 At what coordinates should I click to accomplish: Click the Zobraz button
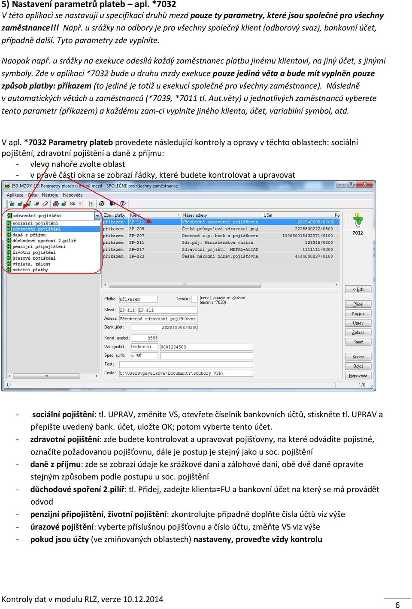358,332
